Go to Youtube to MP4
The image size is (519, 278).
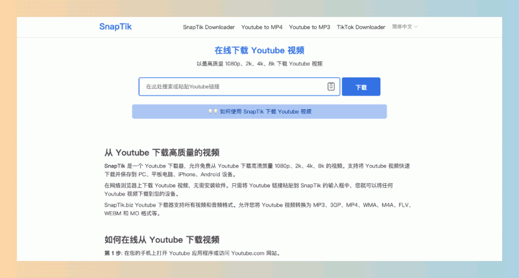tap(261, 27)
